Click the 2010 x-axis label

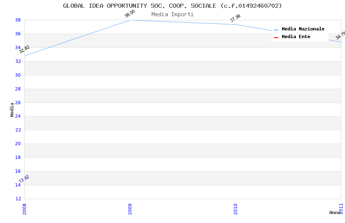[x=235, y=209]
